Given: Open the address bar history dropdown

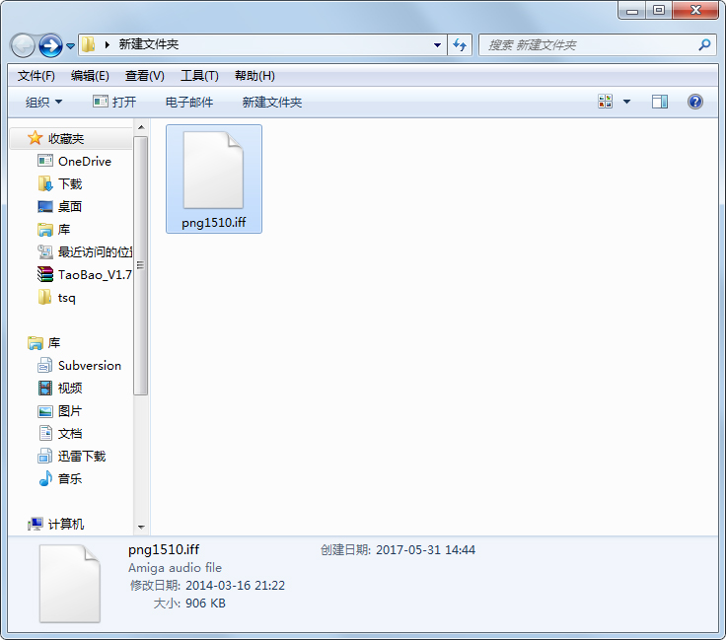Looking at the screenshot, I should tap(438, 45).
